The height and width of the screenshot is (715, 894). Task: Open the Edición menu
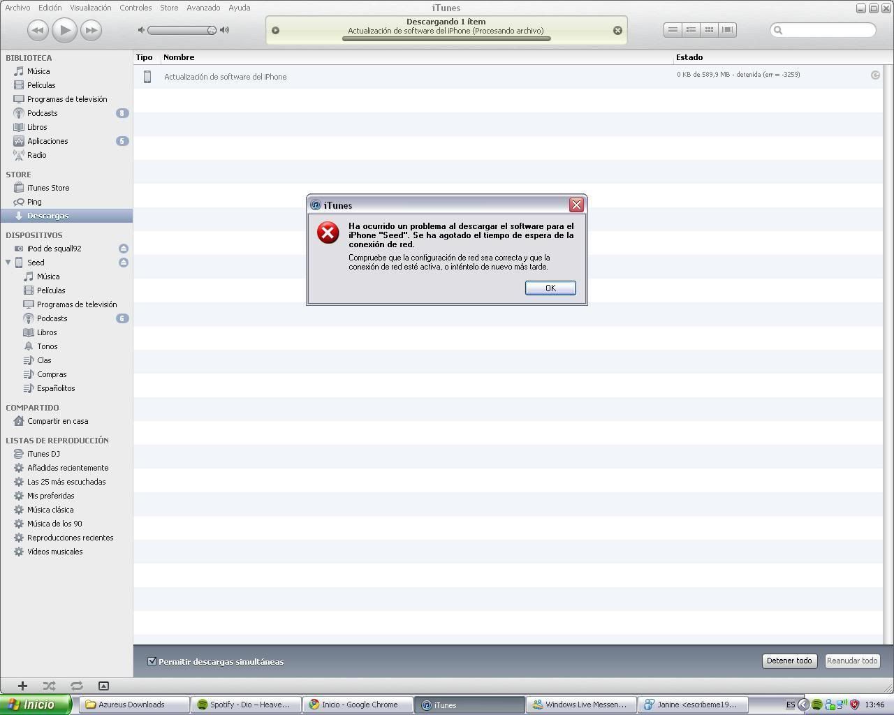50,8
